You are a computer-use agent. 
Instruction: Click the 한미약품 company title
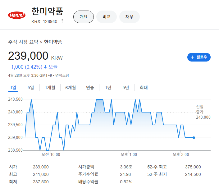[47, 11]
